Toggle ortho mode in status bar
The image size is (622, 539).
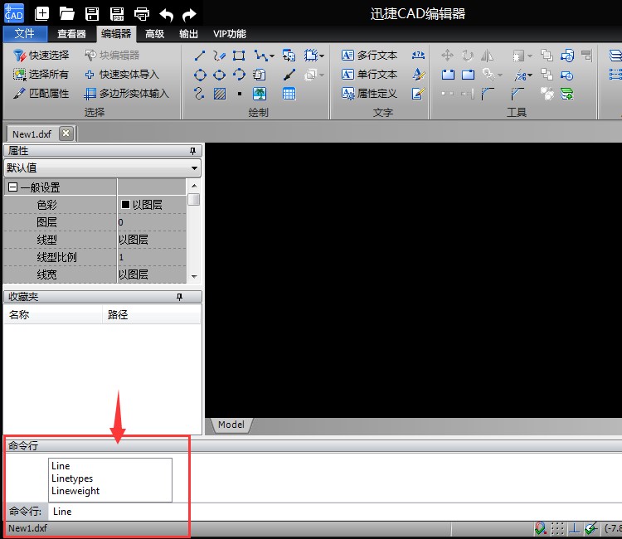point(574,528)
